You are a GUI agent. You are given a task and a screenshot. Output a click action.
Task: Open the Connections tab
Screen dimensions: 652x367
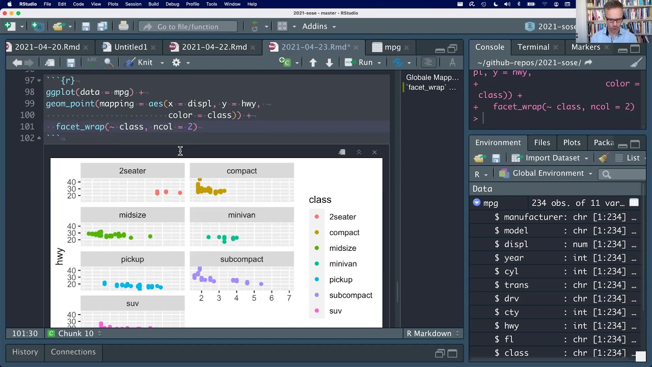pos(73,352)
